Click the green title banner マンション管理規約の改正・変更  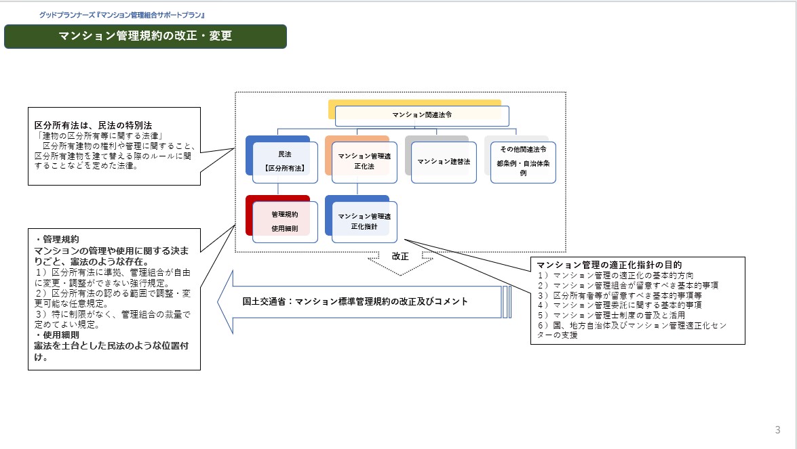pyautogui.click(x=145, y=37)
